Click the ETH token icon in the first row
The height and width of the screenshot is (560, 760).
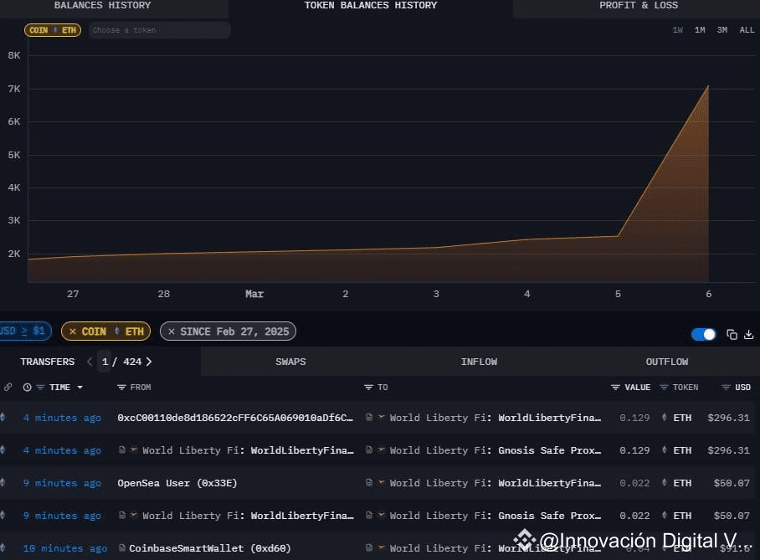click(x=663, y=418)
